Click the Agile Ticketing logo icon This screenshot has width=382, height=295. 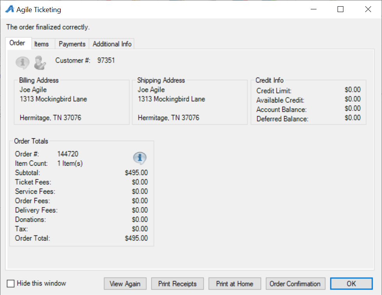(10, 9)
